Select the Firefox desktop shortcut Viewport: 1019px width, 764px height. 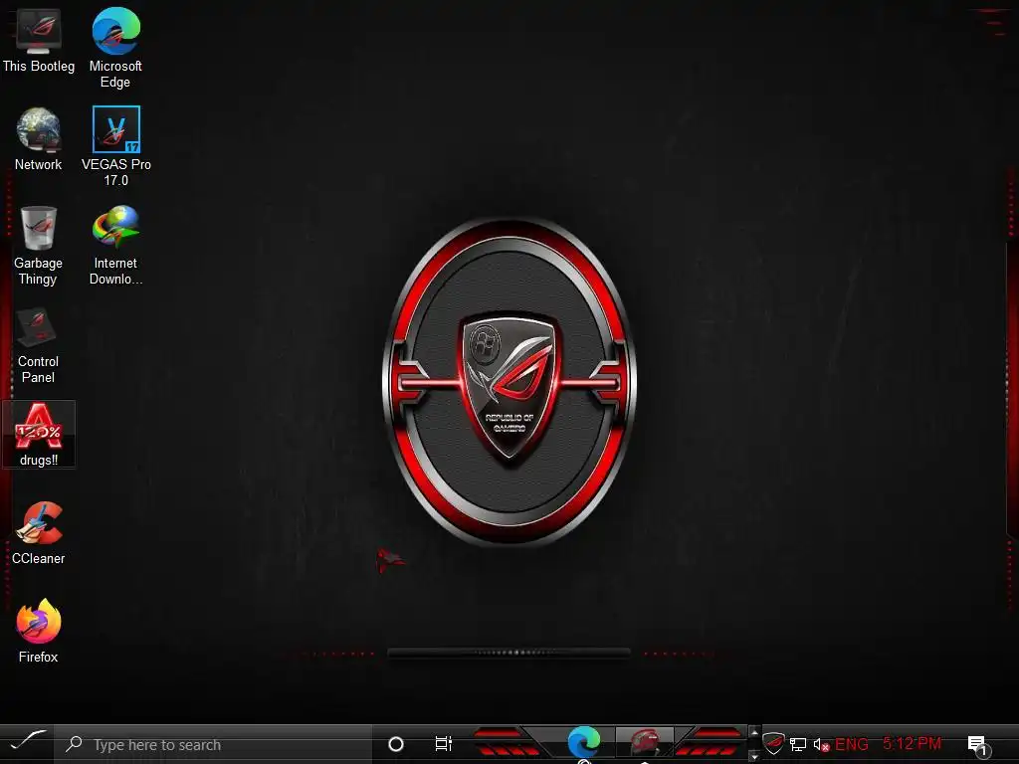pos(39,632)
